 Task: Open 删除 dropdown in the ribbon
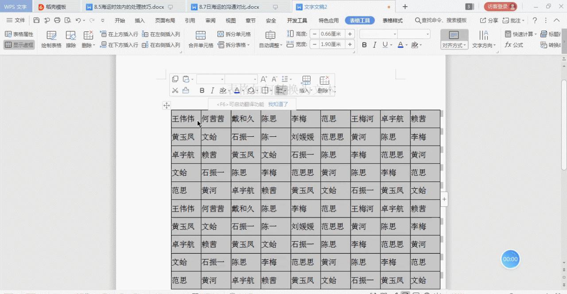click(89, 39)
